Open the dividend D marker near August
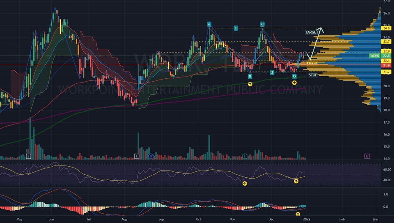 coord(151,157)
